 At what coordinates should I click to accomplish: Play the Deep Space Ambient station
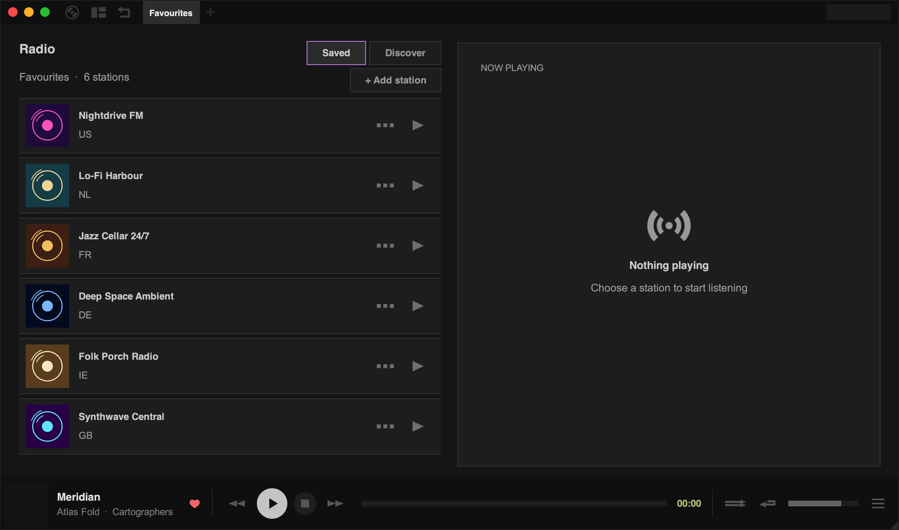(x=418, y=306)
